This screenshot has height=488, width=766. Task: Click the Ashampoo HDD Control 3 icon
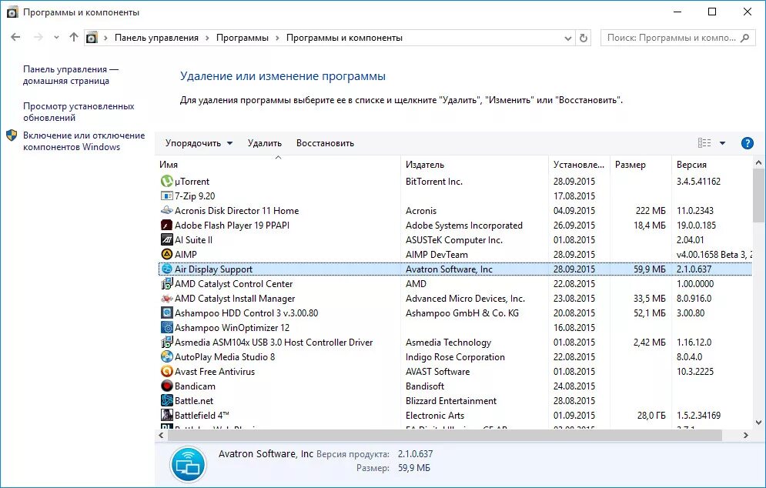click(x=166, y=313)
